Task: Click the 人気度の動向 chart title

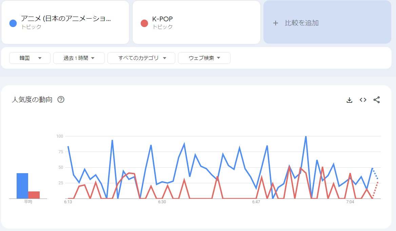Action: (x=32, y=99)
